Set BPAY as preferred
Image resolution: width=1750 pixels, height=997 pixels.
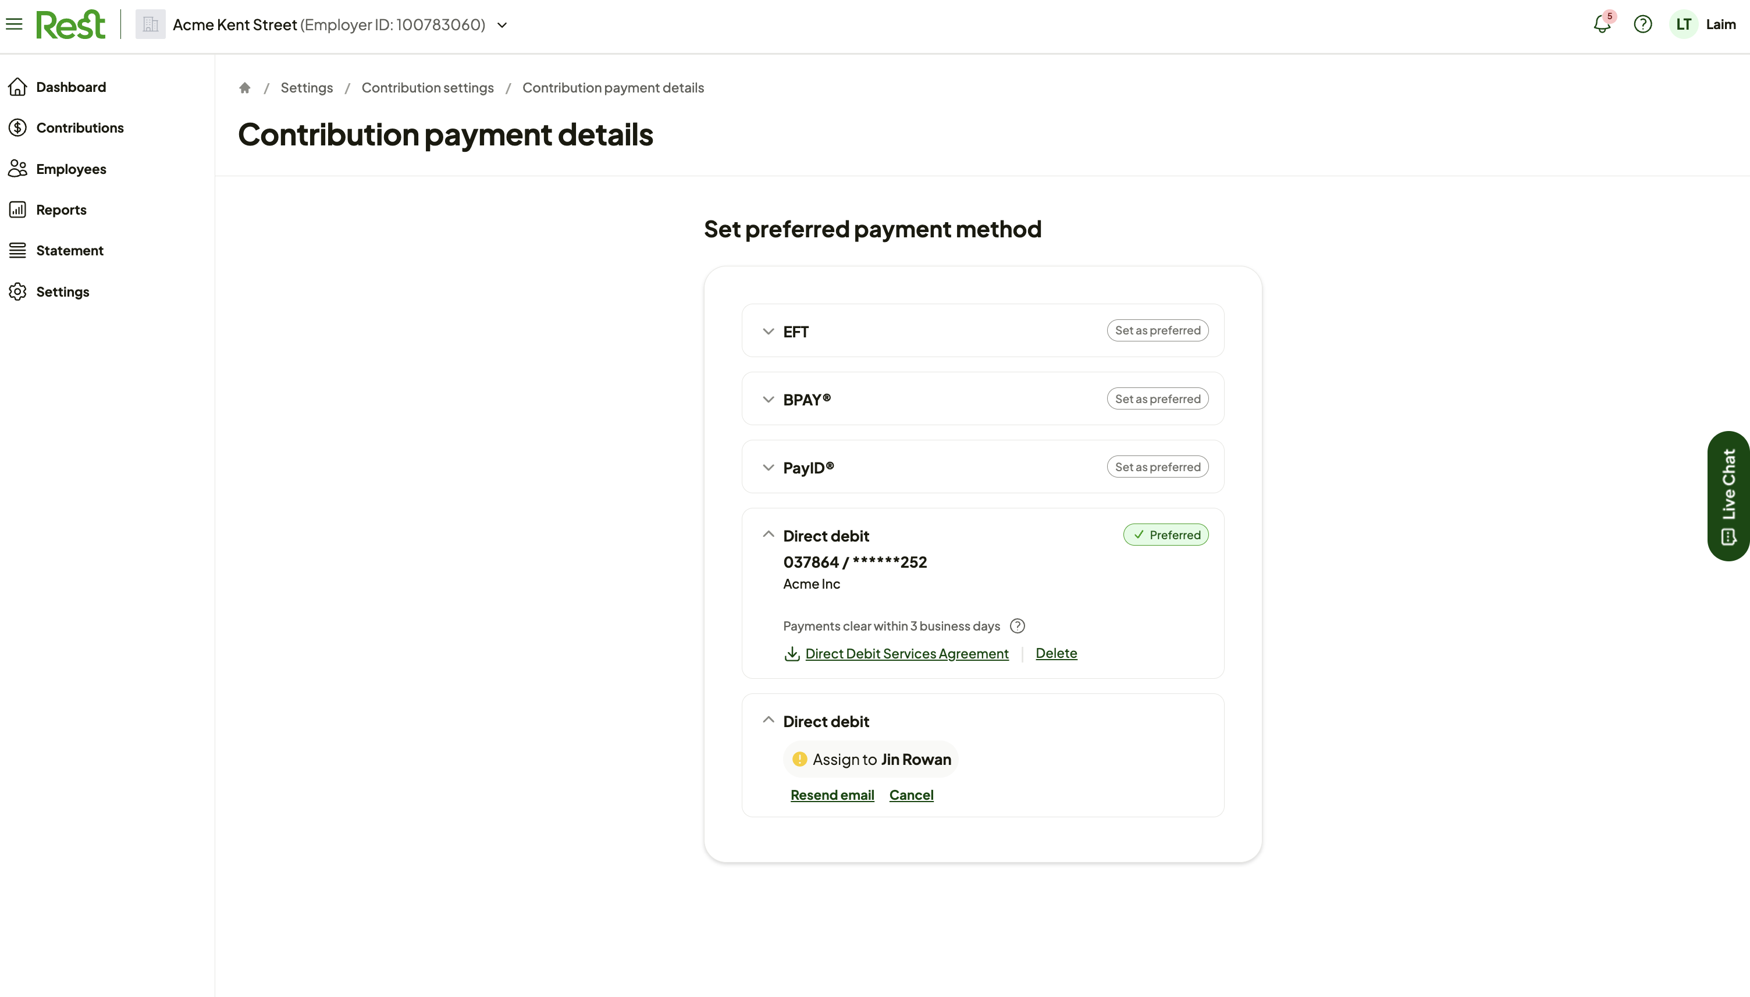1157,398
